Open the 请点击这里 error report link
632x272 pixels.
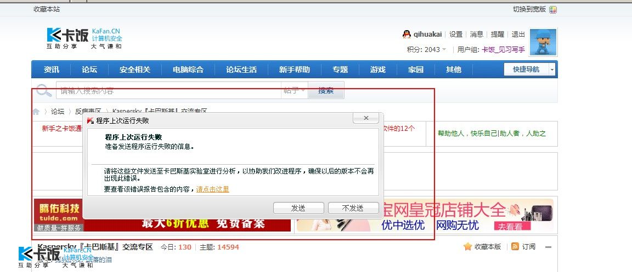[x=212, y=189]
